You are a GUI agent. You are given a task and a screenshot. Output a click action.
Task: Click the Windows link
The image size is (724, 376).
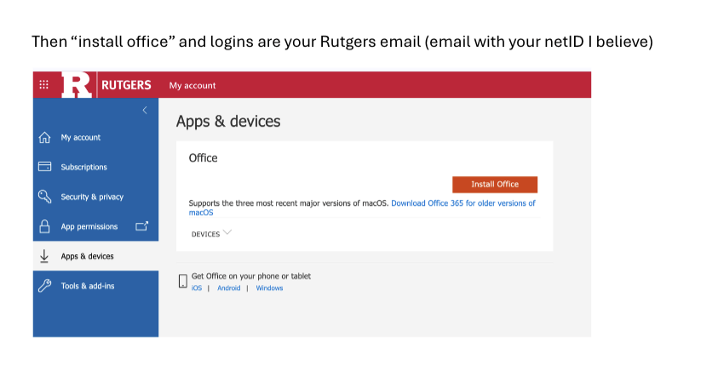(x=269, y=288)
